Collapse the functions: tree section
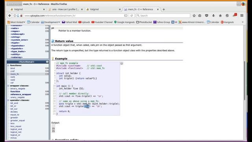This screenshot has width=252, height=142. (x=8, y=65)
